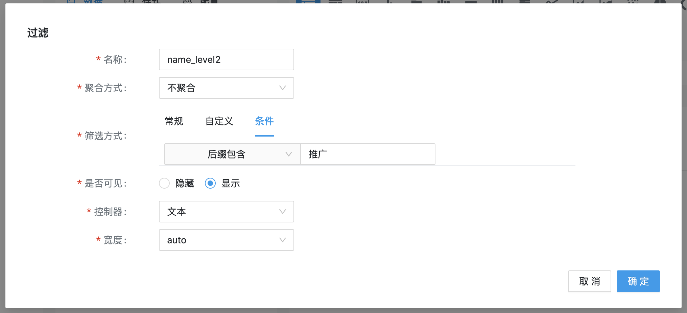The height and width of the screenshot is (313, 687).
Task: Open the 宽度 dropdown showing auto
Action: click(227, 240)
